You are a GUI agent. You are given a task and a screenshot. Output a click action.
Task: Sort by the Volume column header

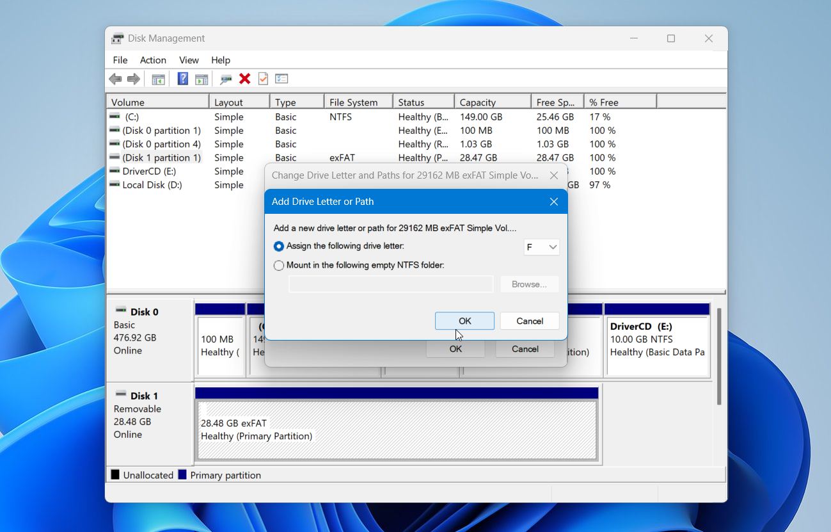pos(157,102)
